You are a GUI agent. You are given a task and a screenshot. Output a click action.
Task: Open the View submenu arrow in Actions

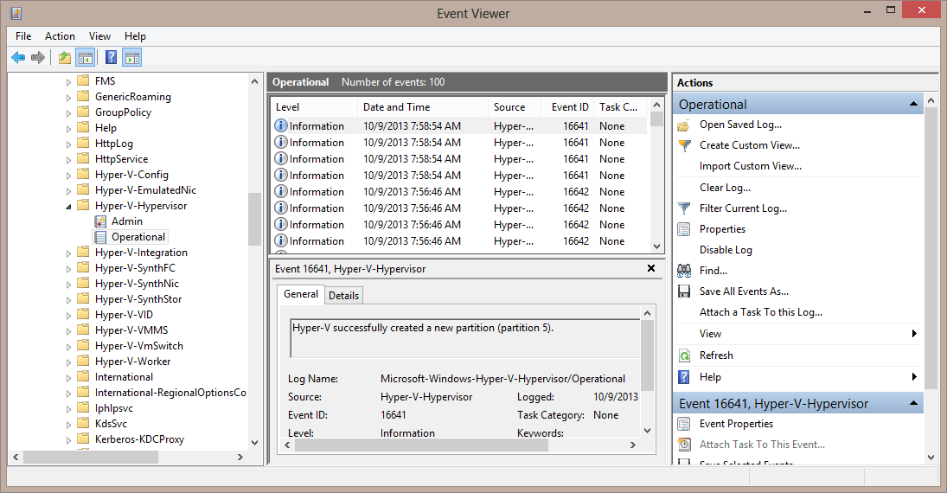coord(914,334)
